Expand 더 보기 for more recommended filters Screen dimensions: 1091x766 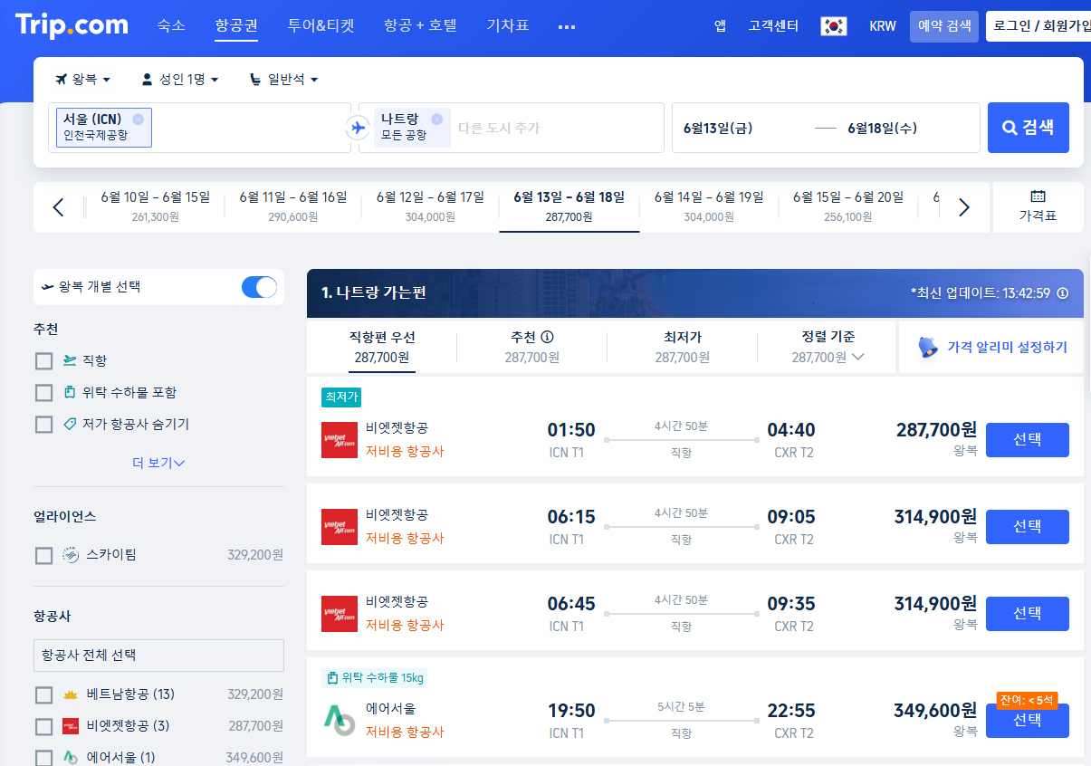pyautogui.click(x=158, y=463)
